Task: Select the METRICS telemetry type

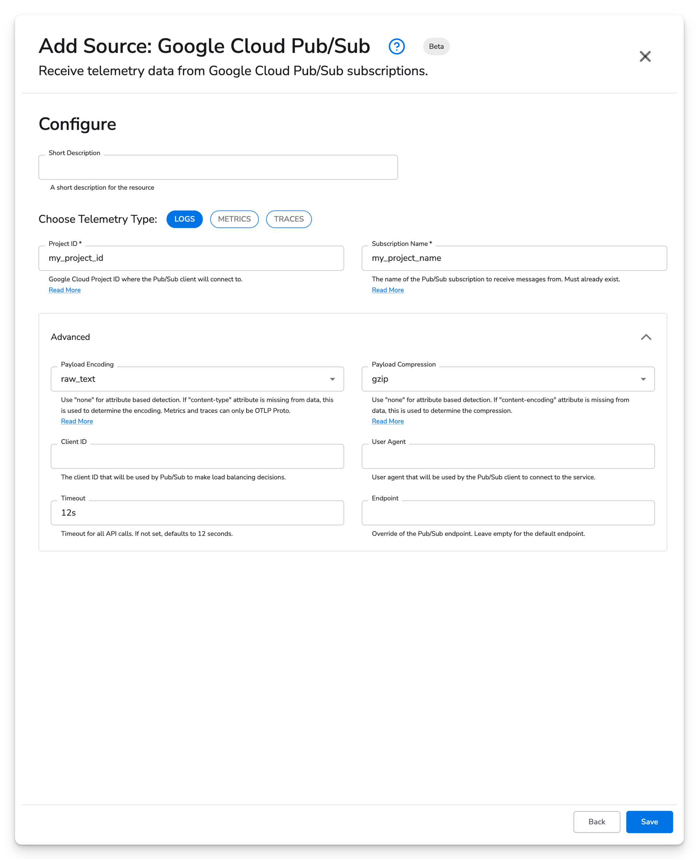Action: (x=234, y=219)
